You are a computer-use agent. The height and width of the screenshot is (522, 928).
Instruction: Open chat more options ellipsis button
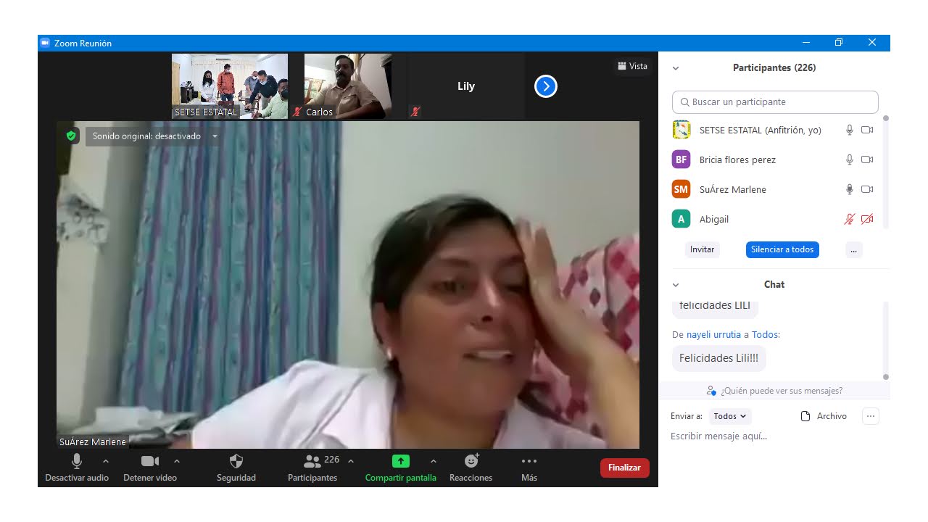point(871,416)
